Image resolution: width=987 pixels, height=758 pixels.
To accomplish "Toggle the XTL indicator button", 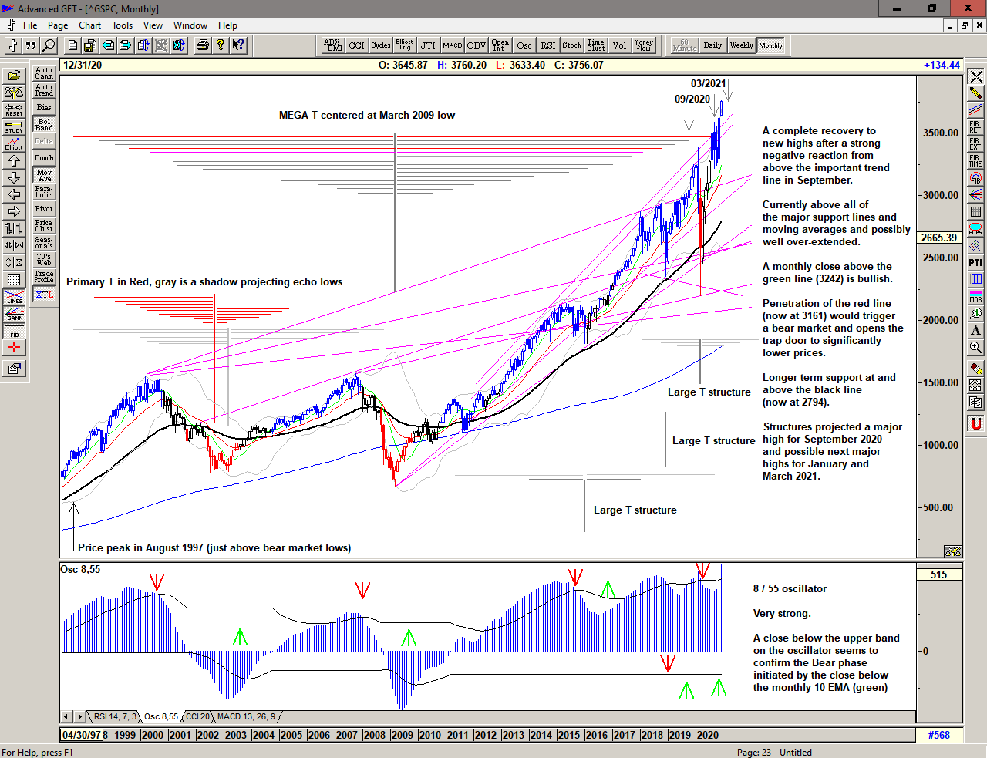I will pyautogui.click(x=44, y=295).
